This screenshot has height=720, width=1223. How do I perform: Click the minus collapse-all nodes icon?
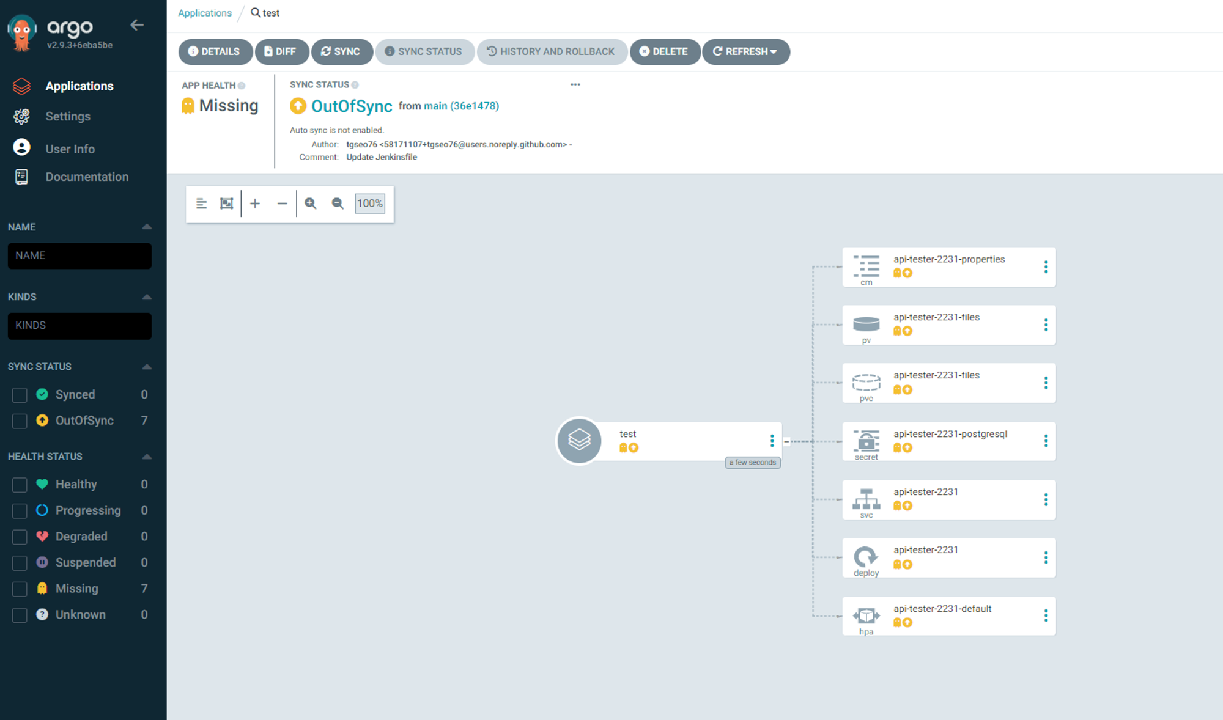click(x=282, y=204)
